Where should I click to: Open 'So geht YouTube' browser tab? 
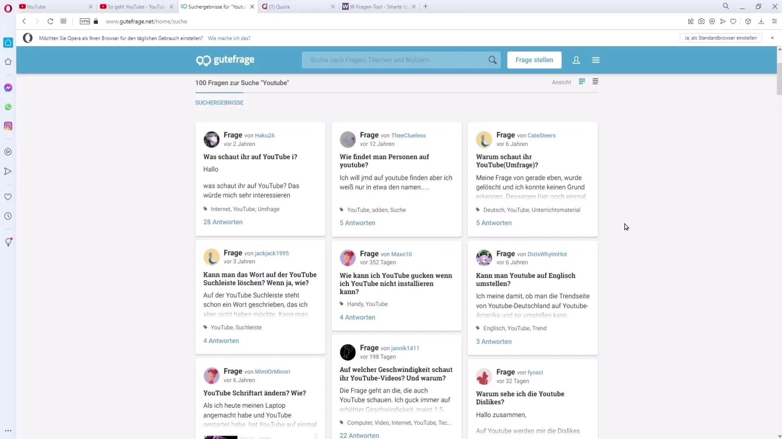pyautogui.click(x=132, y=7)
